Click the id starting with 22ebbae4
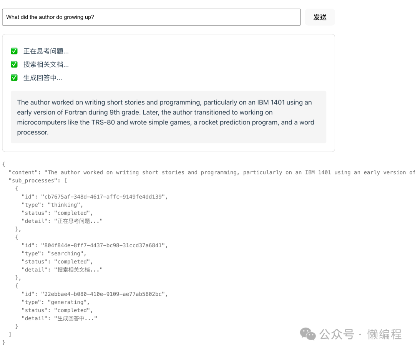Viewport: 415px width, 351px height. [x=104, y=294]
